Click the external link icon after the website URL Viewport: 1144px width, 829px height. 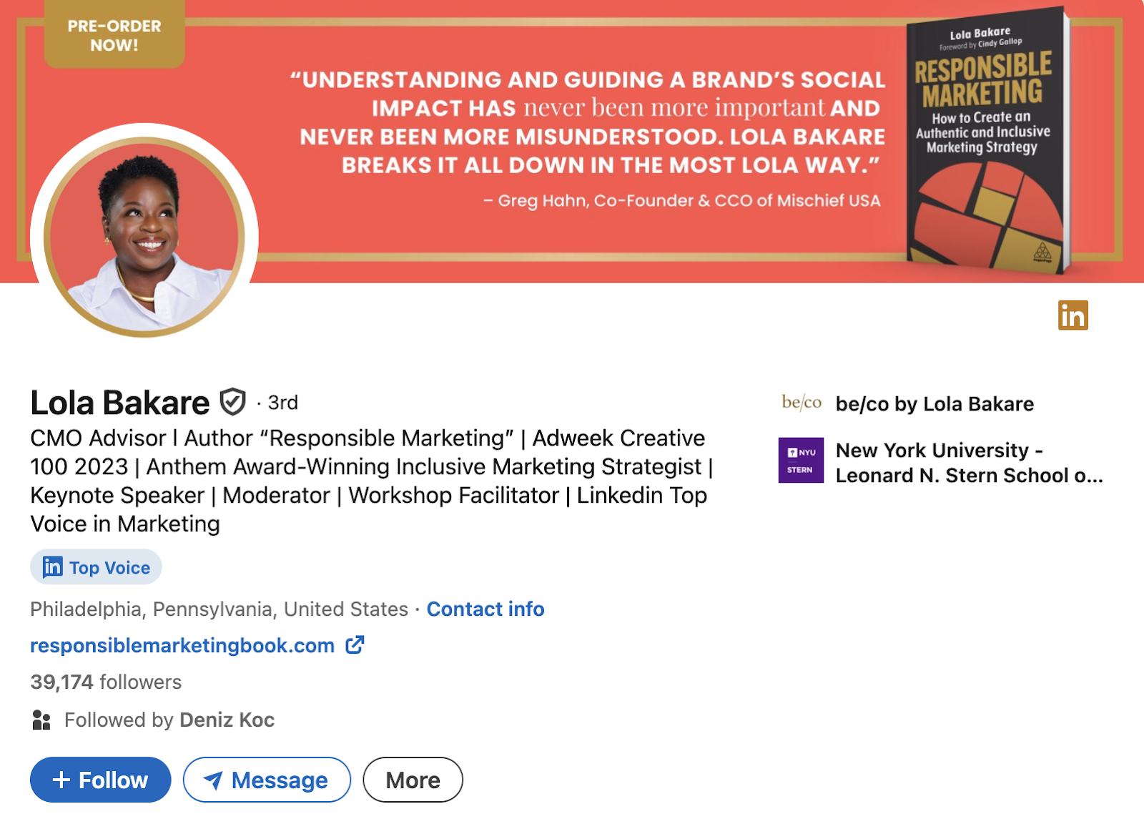pyautogui.click(x=355, y=645)
